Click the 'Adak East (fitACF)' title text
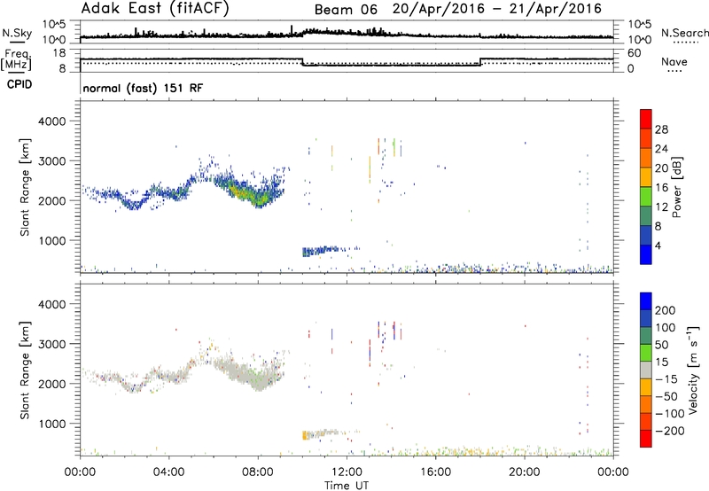Image resolution: width=709 pixels, height=491 pixels. pyautogui.click(x=155, y=9)
